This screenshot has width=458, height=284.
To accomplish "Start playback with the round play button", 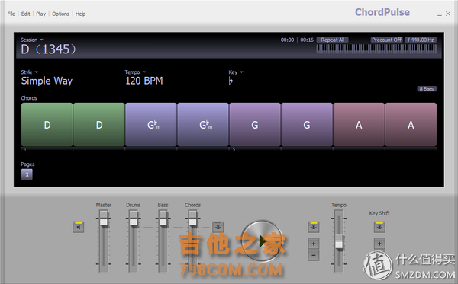I will (261, 241).
